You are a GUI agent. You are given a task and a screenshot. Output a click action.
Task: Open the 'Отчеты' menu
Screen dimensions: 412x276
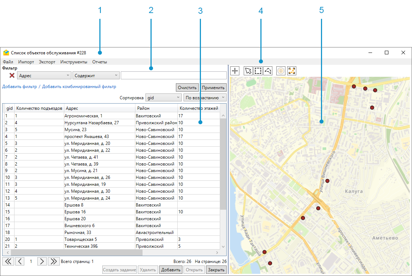[x=99, y=62]
